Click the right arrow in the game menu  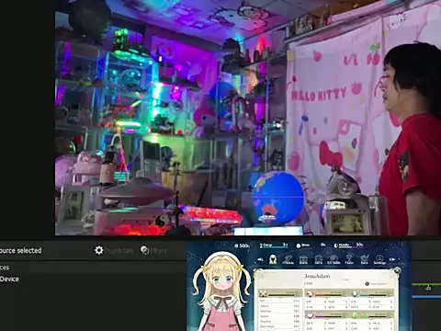pos(392,259)
